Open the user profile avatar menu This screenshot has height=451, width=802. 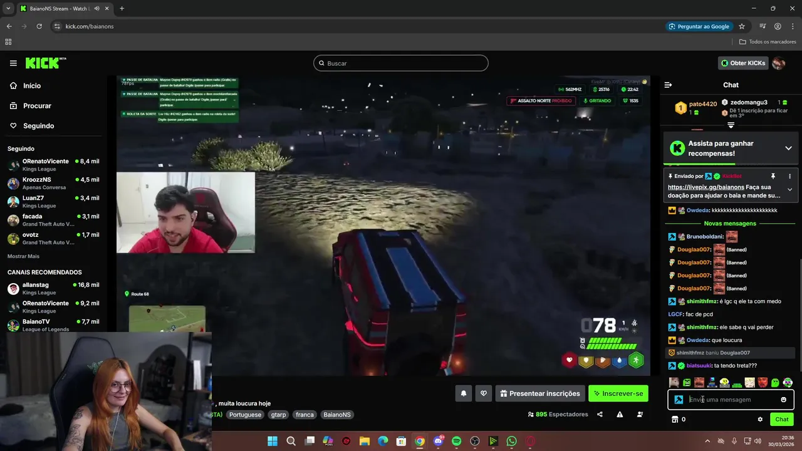779,63
